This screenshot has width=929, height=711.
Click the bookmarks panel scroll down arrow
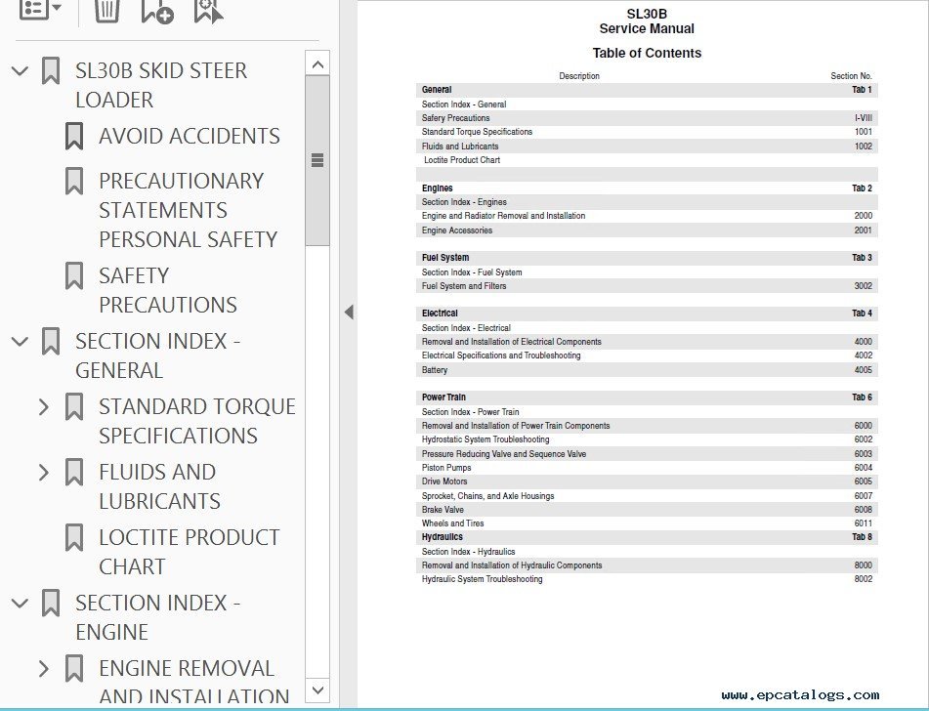[317, 690]
